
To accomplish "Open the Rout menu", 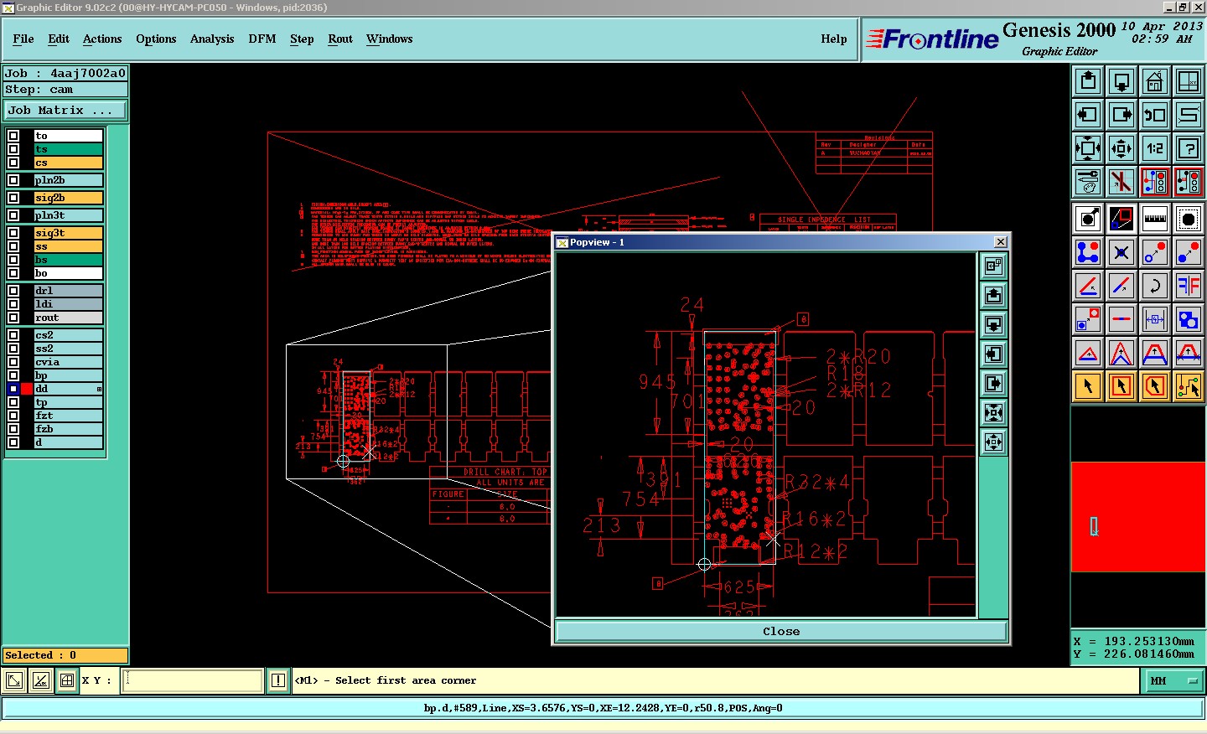I will pyautogui.click(x=340, y=39).
